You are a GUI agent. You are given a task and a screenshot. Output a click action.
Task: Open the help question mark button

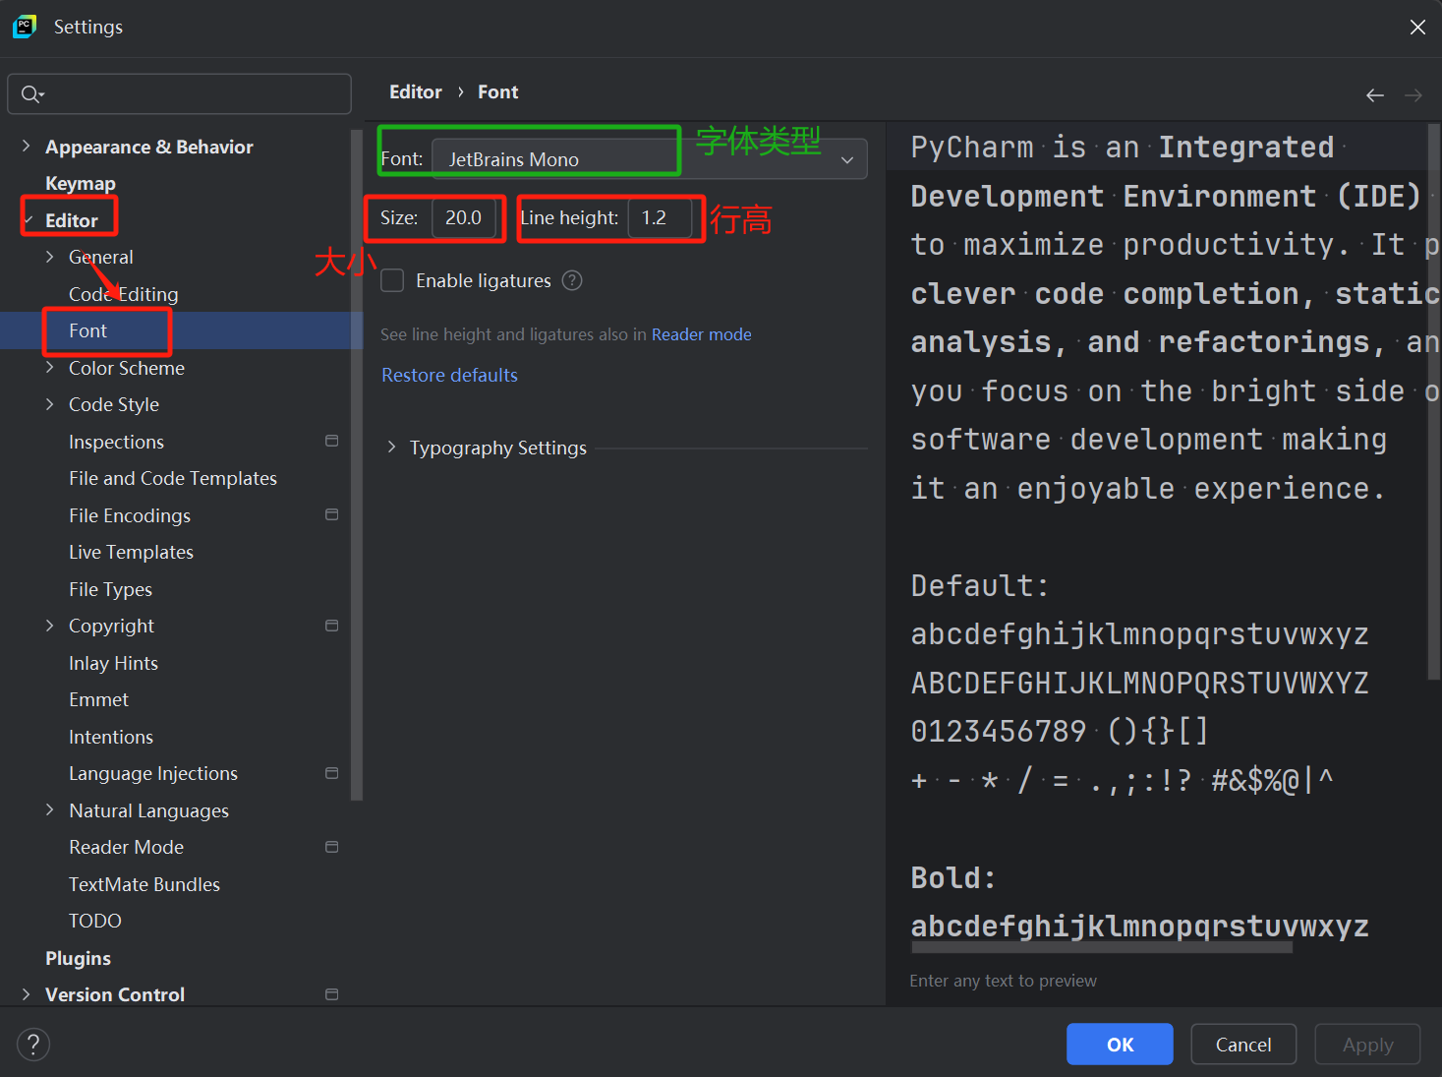click(33, 1045)
